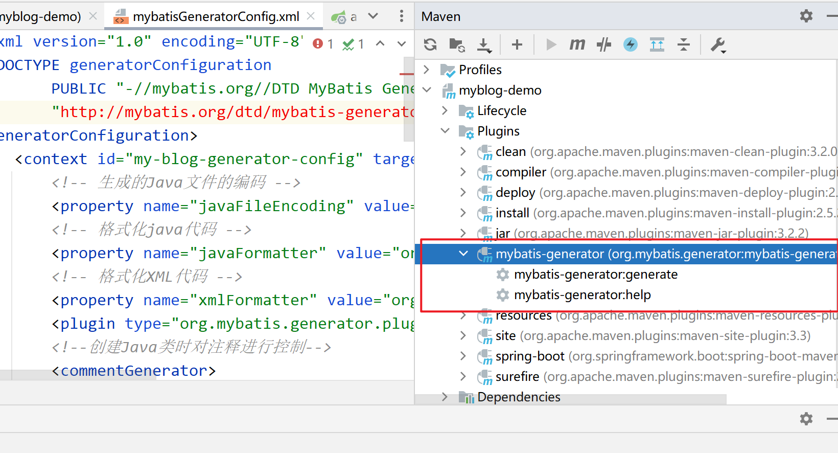Screen dimensions: 838x453
Task: Click the green typo check indicator
Action: [353, 44]
